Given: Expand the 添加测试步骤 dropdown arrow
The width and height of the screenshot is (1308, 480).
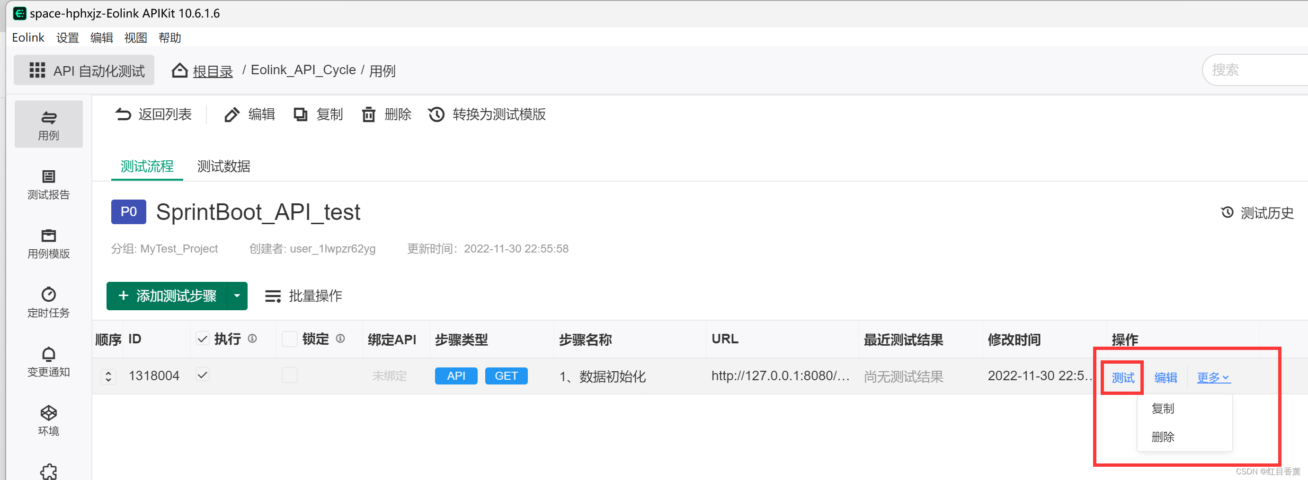Looking at the screenshot, I should [x=237, y=296].
